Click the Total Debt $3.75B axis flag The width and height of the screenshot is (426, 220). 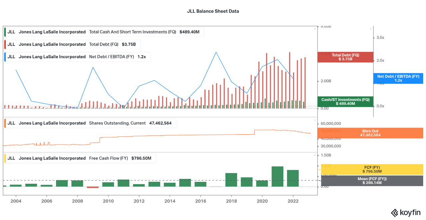click(x=345, y=57)
